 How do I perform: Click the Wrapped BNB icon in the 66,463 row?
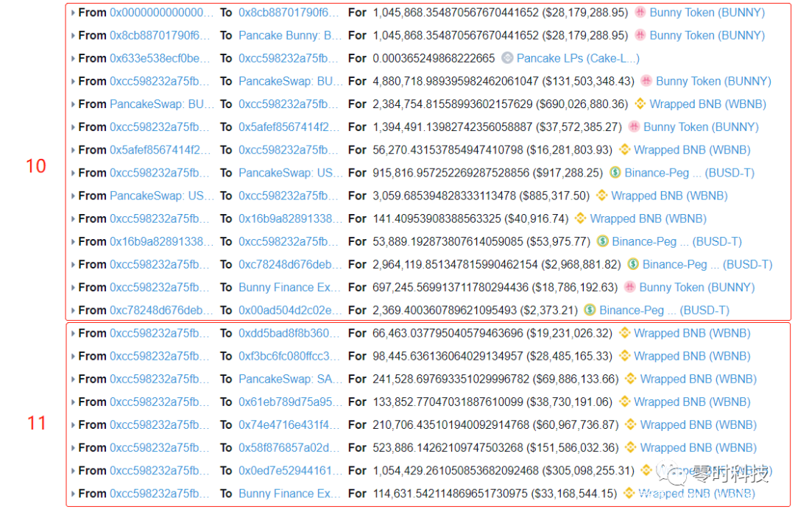pos(624,333)
